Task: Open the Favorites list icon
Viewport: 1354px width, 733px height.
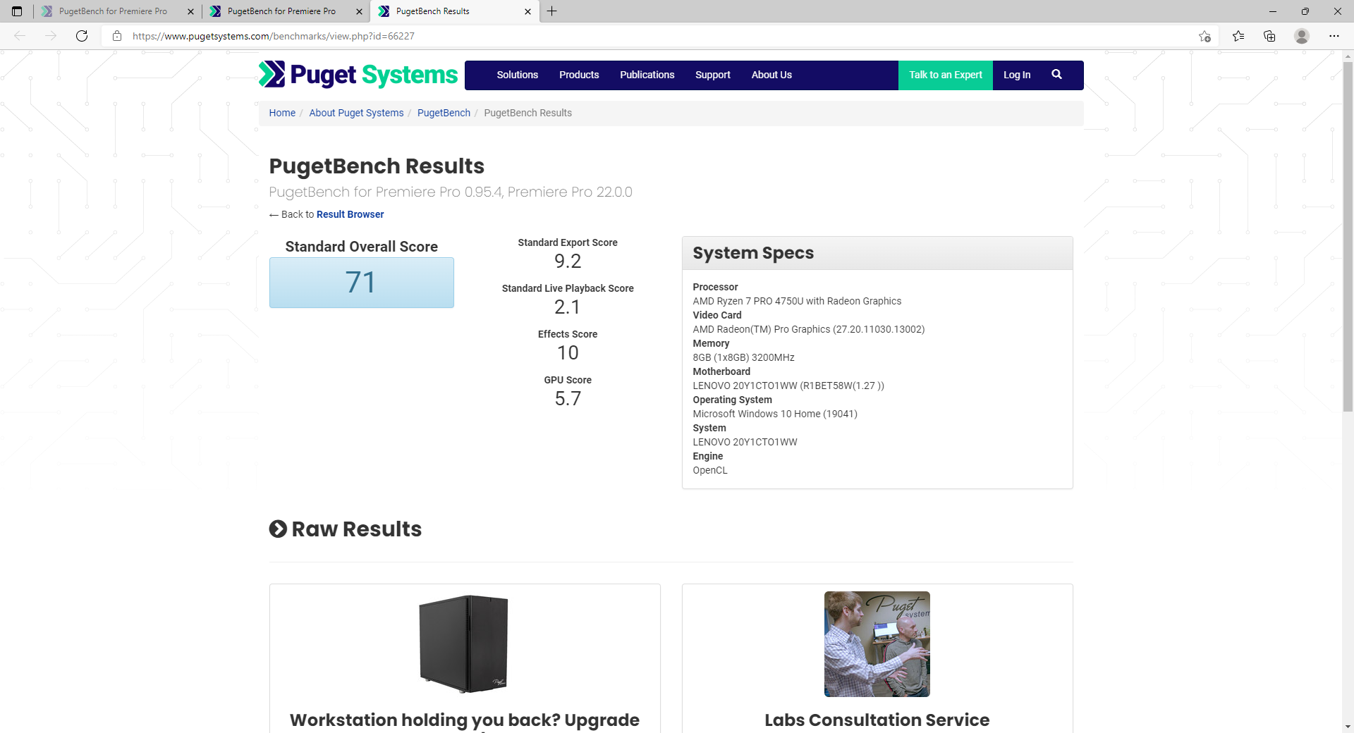Action: pos(1238,36)
